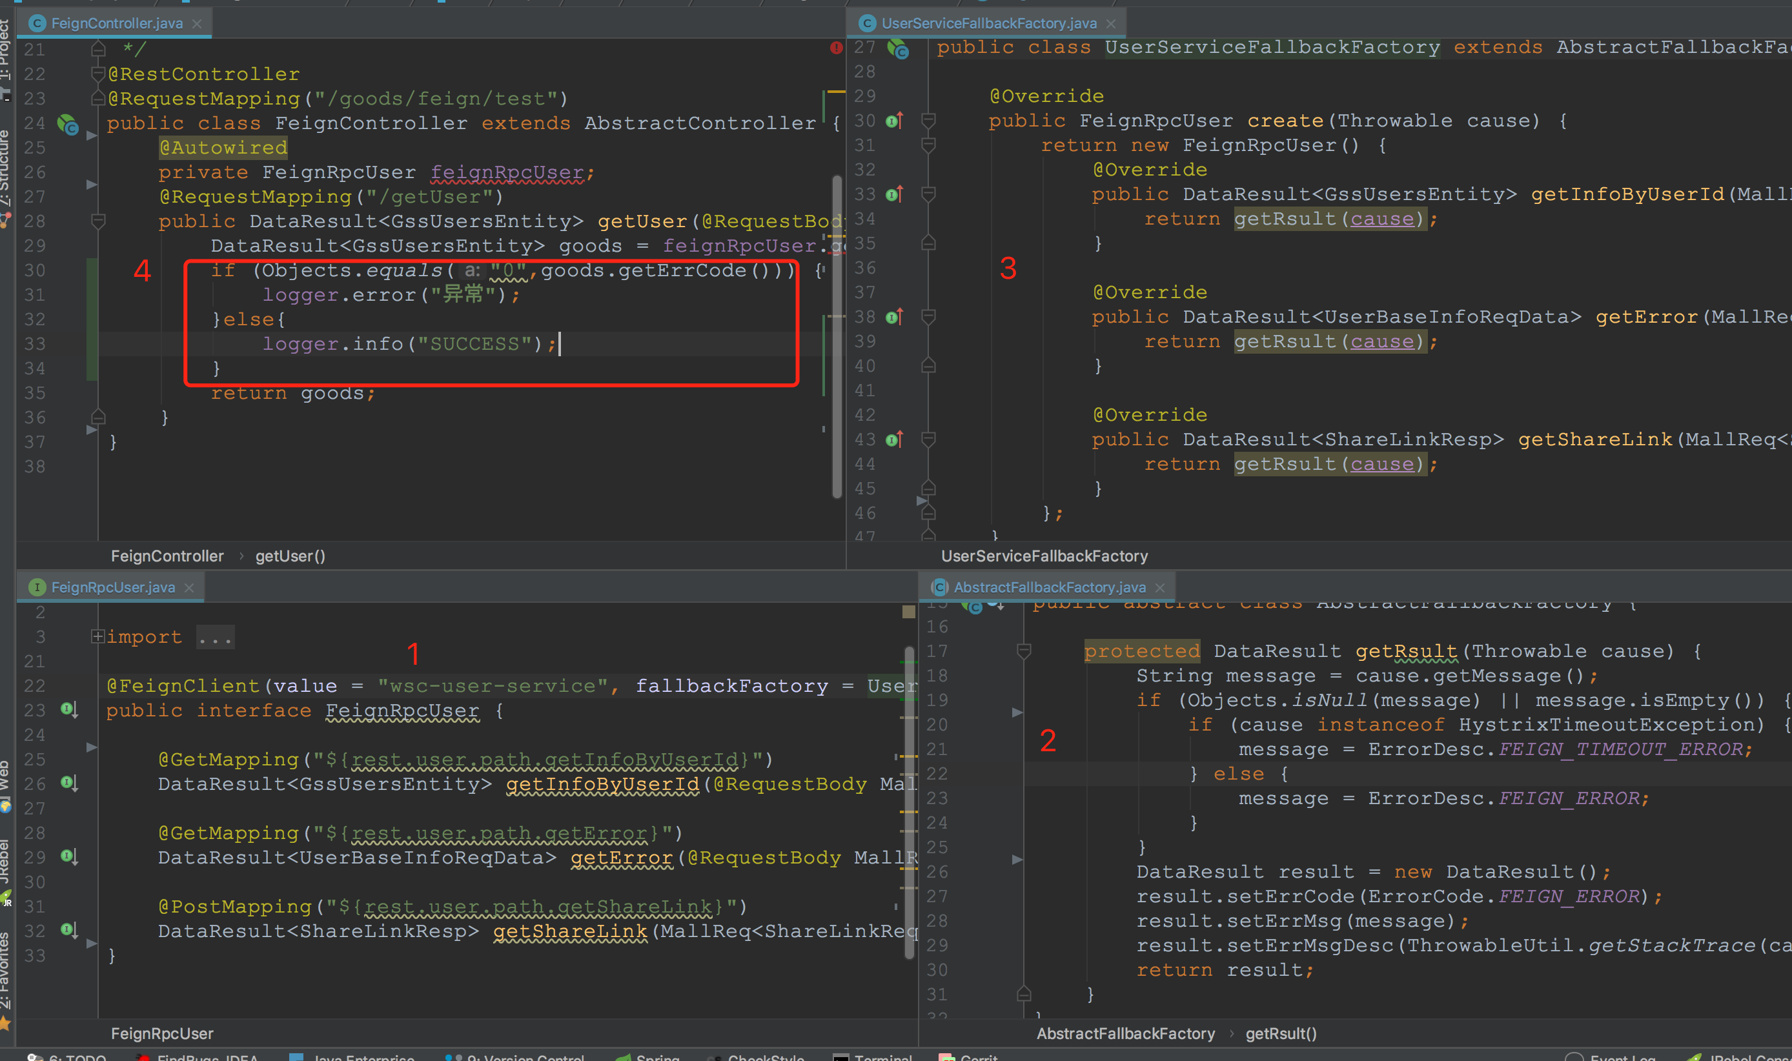Click class icon on AbstractFallbackFactory.java tab
The width and height of the screenshot is (1792, 1061).
[940, 587]
